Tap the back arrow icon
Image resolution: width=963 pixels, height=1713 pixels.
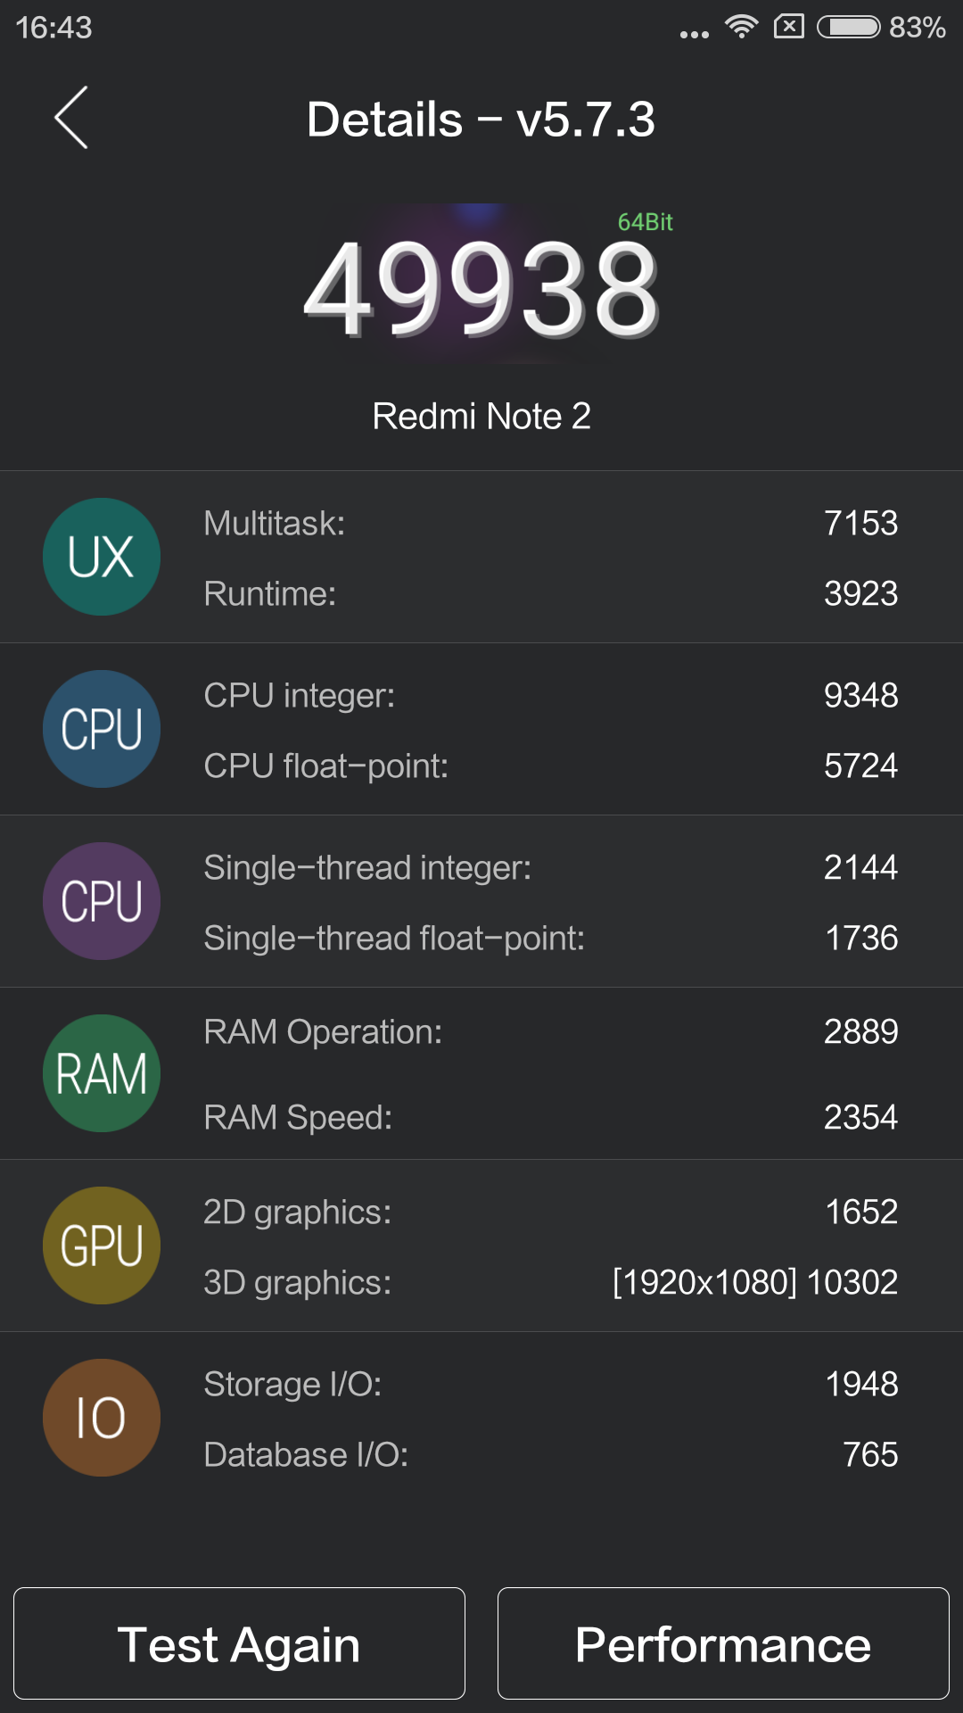(71, 118)
